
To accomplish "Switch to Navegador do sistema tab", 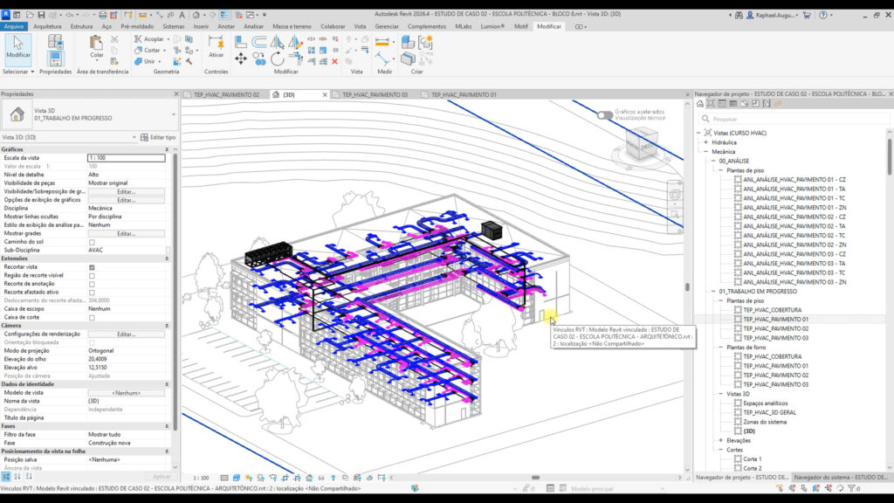I will coord(841,478).
